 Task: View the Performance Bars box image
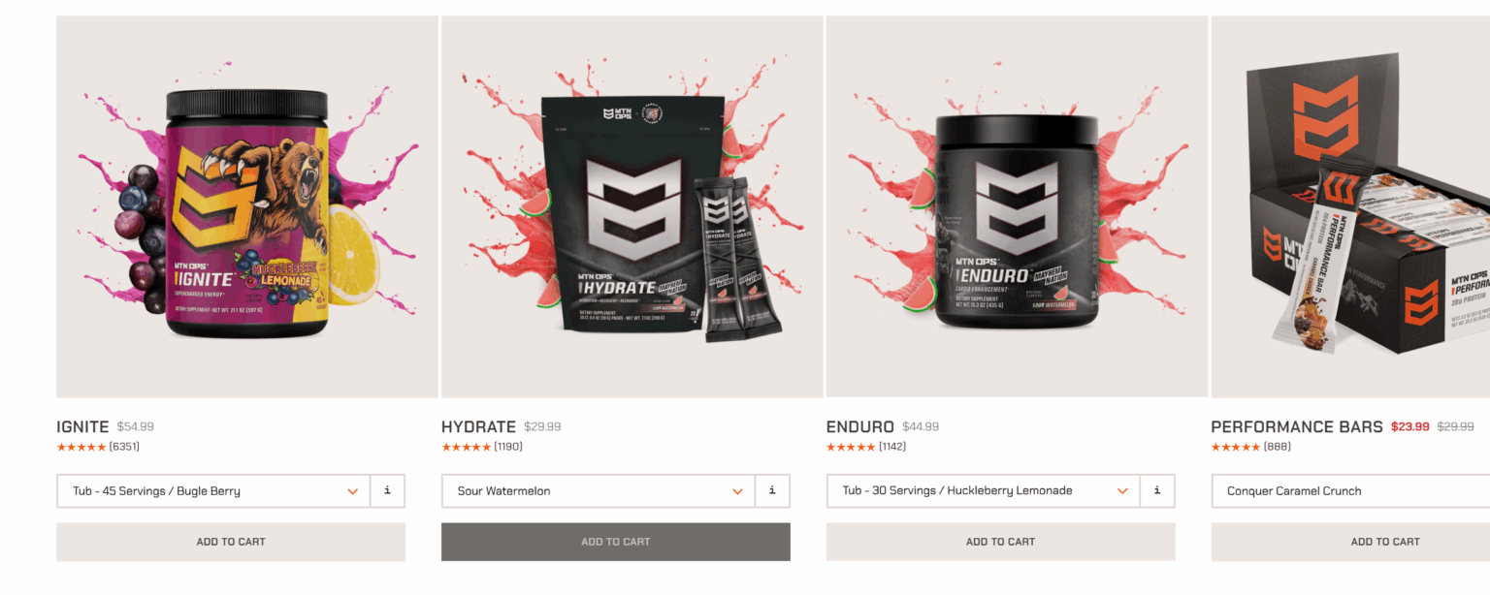click(1350, 206)
